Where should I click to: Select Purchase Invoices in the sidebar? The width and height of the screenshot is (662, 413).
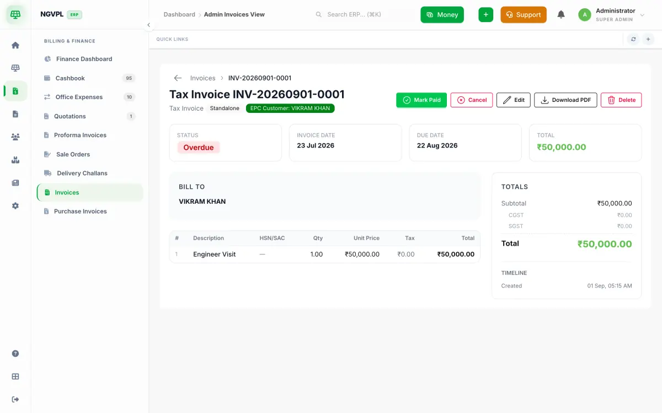click(90, 211)
